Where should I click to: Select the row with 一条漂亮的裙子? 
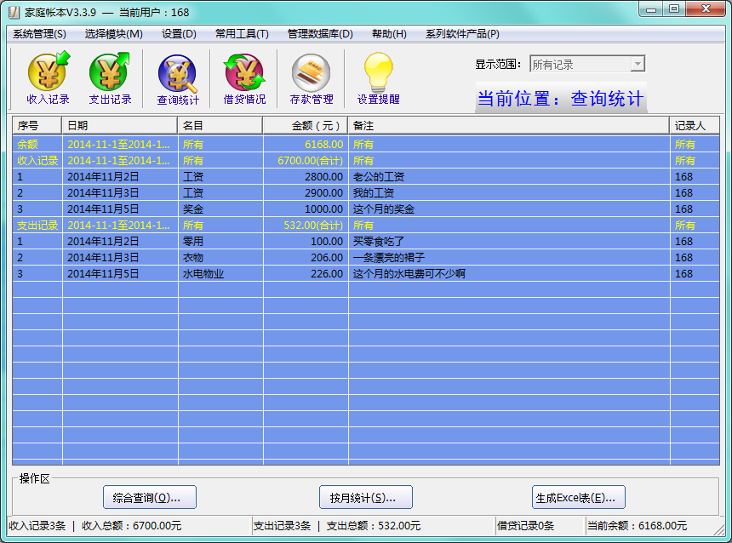[366, 257]
